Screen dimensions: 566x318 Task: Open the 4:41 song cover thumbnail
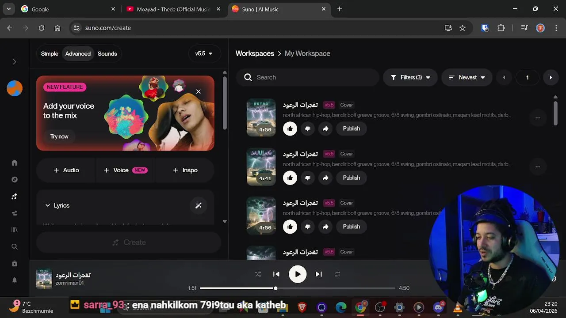261,167
